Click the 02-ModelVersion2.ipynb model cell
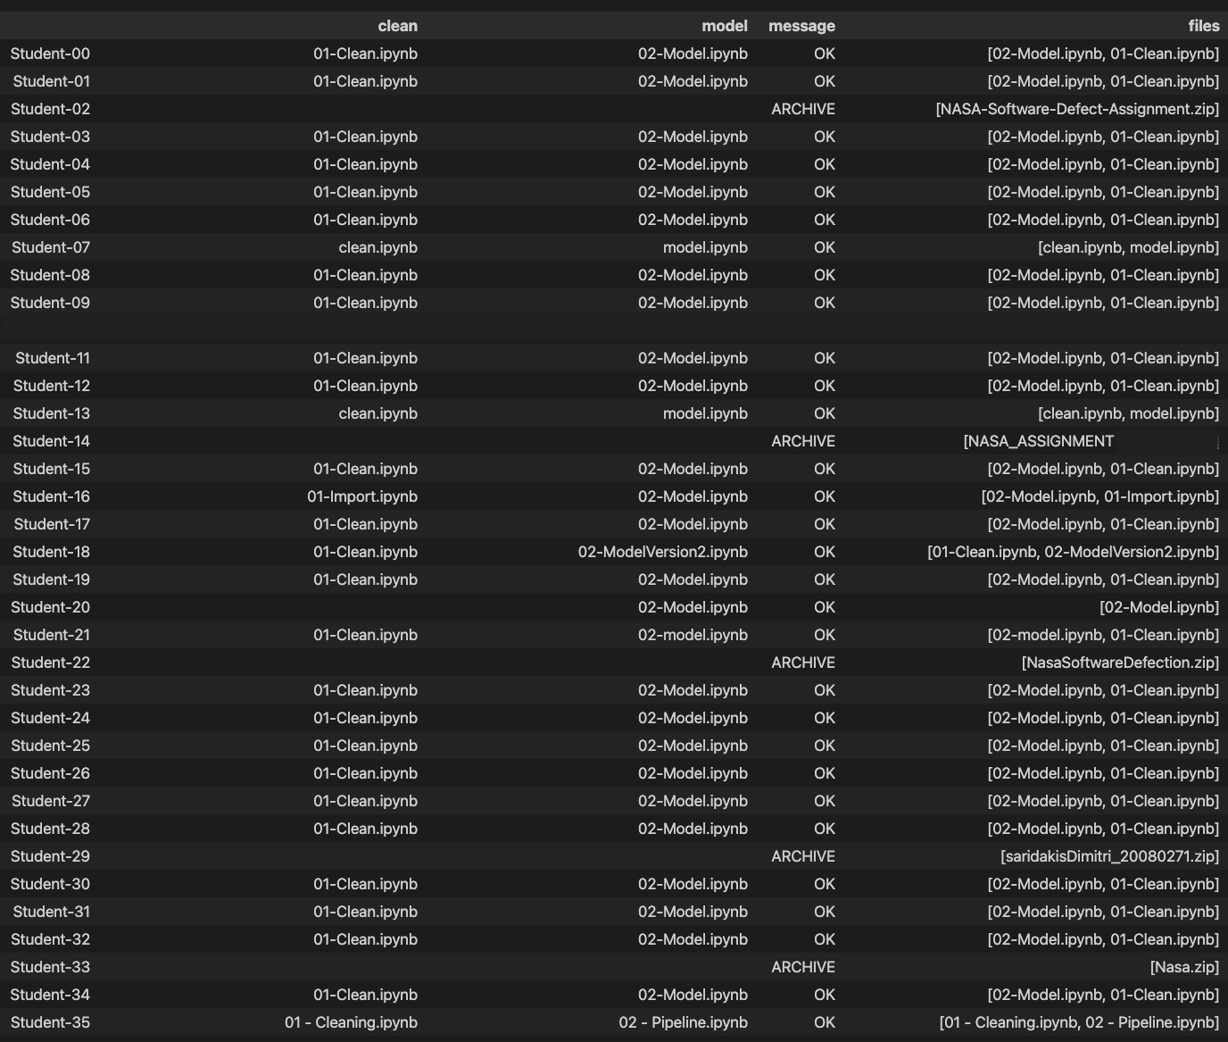The image size is (1228, 1042). 662,552
